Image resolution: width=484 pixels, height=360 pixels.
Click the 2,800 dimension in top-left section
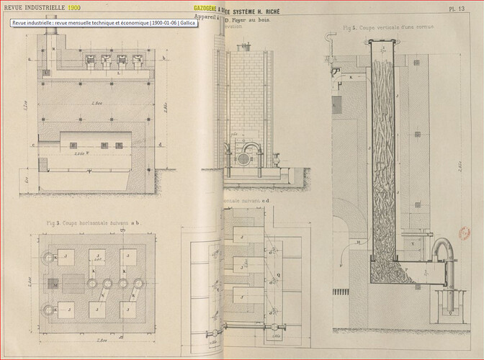pos(97,104)
